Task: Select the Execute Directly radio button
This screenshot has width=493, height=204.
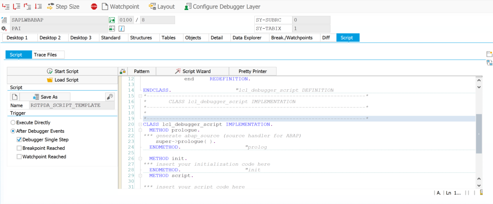Action: point(13,122)
